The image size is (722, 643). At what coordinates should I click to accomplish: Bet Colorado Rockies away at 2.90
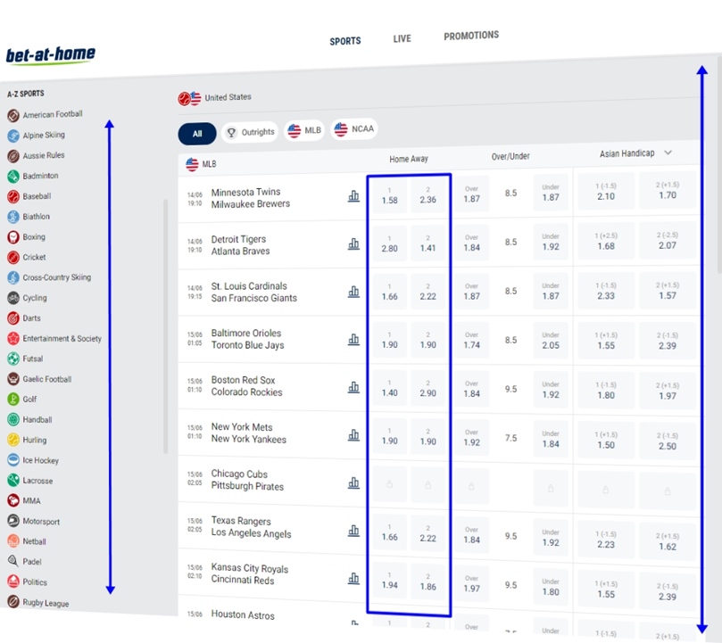tap(427, 388)
